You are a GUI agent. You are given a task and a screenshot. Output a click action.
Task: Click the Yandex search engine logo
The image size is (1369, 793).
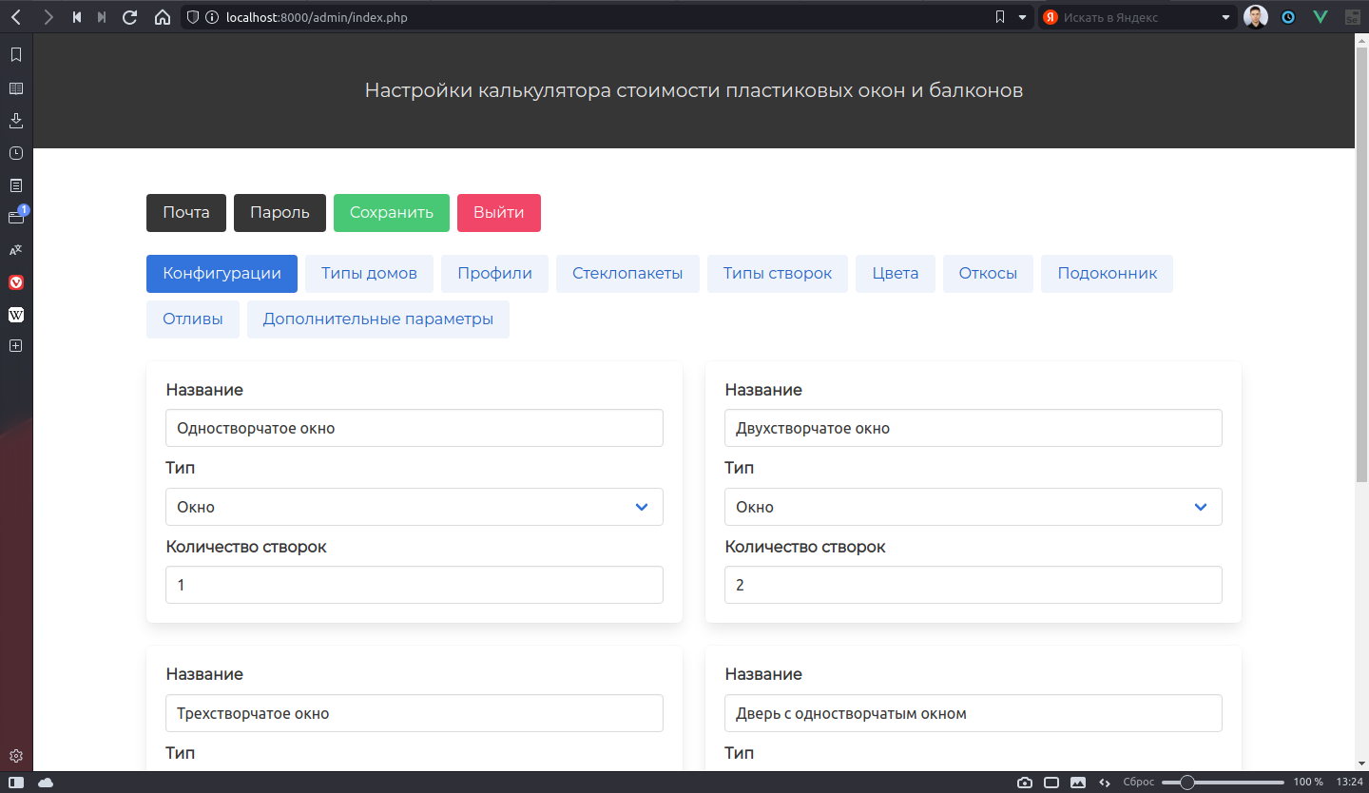1051,17
